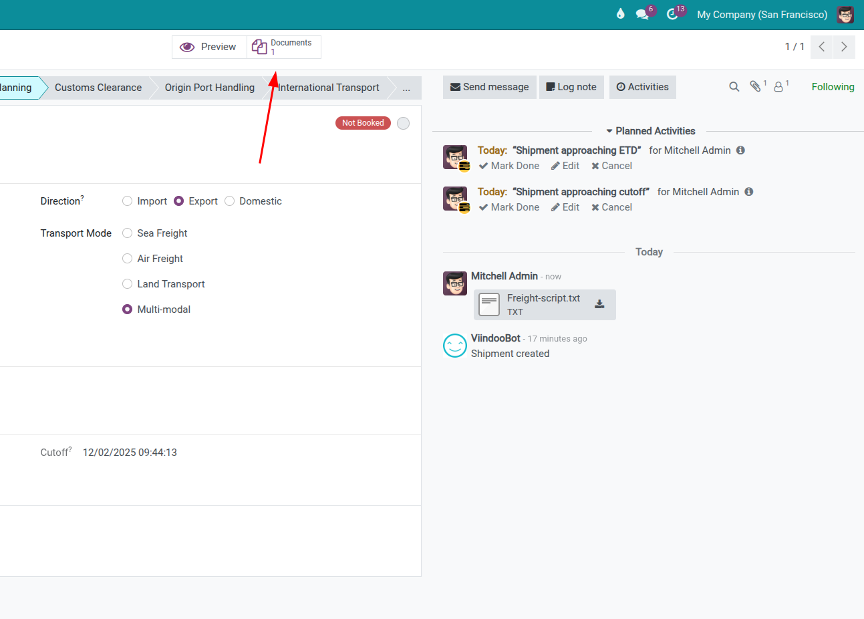
Task: Click the grey status circle beside Not Booked
Action: (x=403, y=123)
